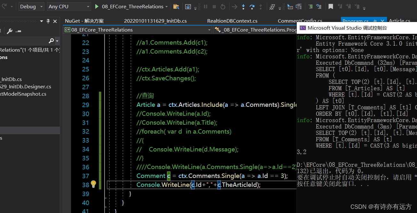Open the startup project dropdown arrow next to 08_EFCore_ThreeRelations
The width and height of the screenshot is (417, 213).
tap(167, 6)
